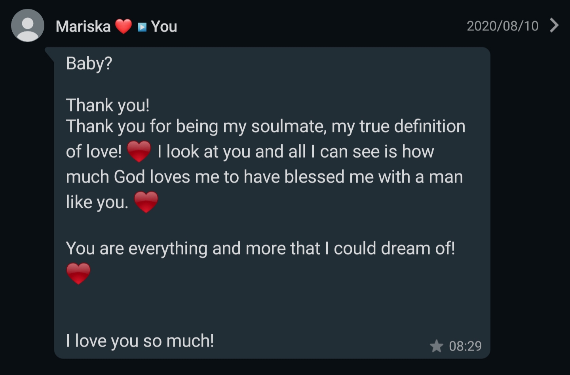
Task: Click the blue arrow icon before "You"
Action: pyautogui.click(x=142, y=27)
